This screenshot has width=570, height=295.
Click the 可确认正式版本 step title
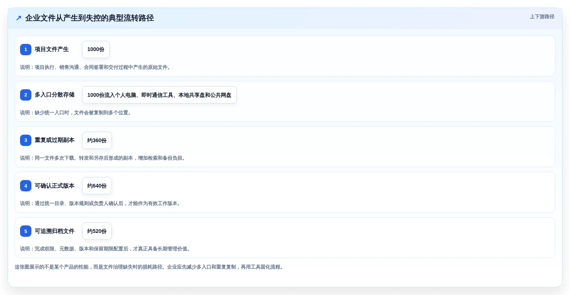pyautogui.click(x=54, y=186)
